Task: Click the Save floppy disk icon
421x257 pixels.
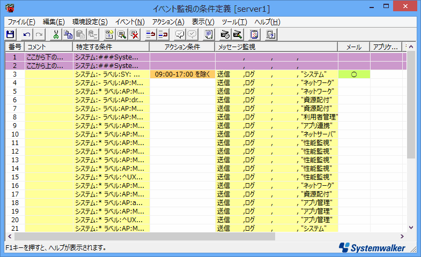Action: click(x=11, y=34)
